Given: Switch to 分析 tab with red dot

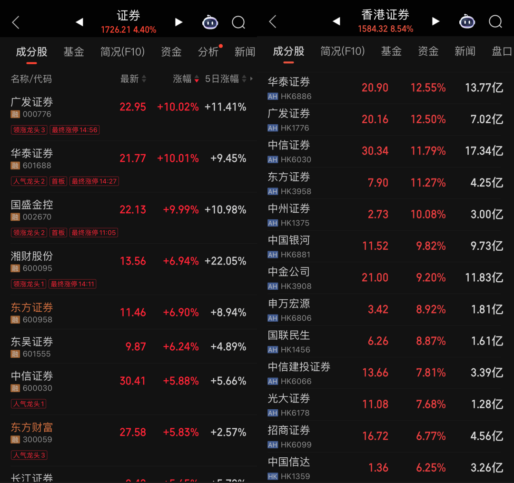Looking at the screenshot, I should 208,52.
